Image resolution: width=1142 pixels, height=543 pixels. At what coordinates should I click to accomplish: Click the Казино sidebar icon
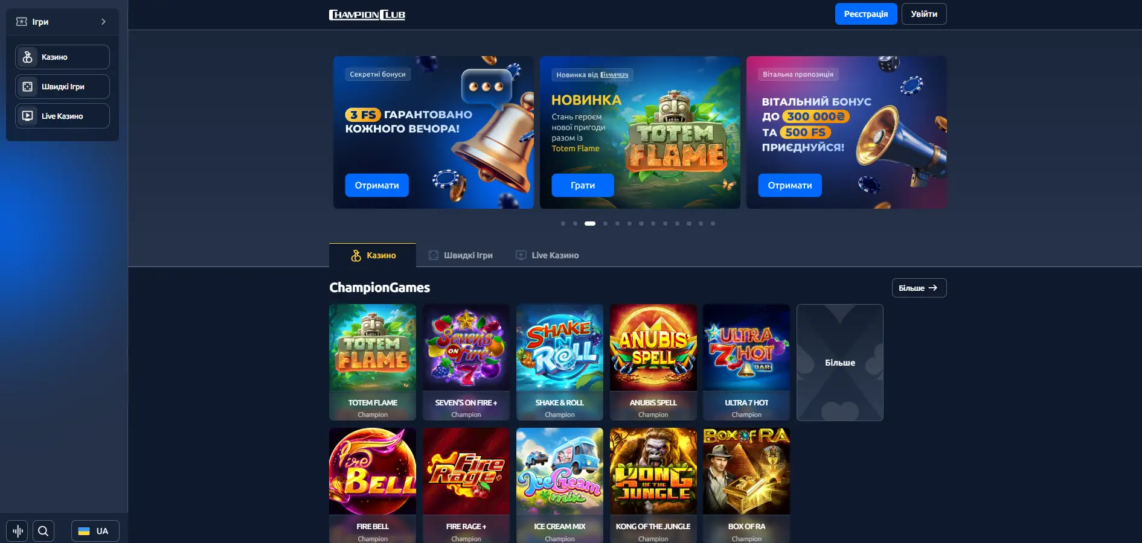tap(27, 57)
